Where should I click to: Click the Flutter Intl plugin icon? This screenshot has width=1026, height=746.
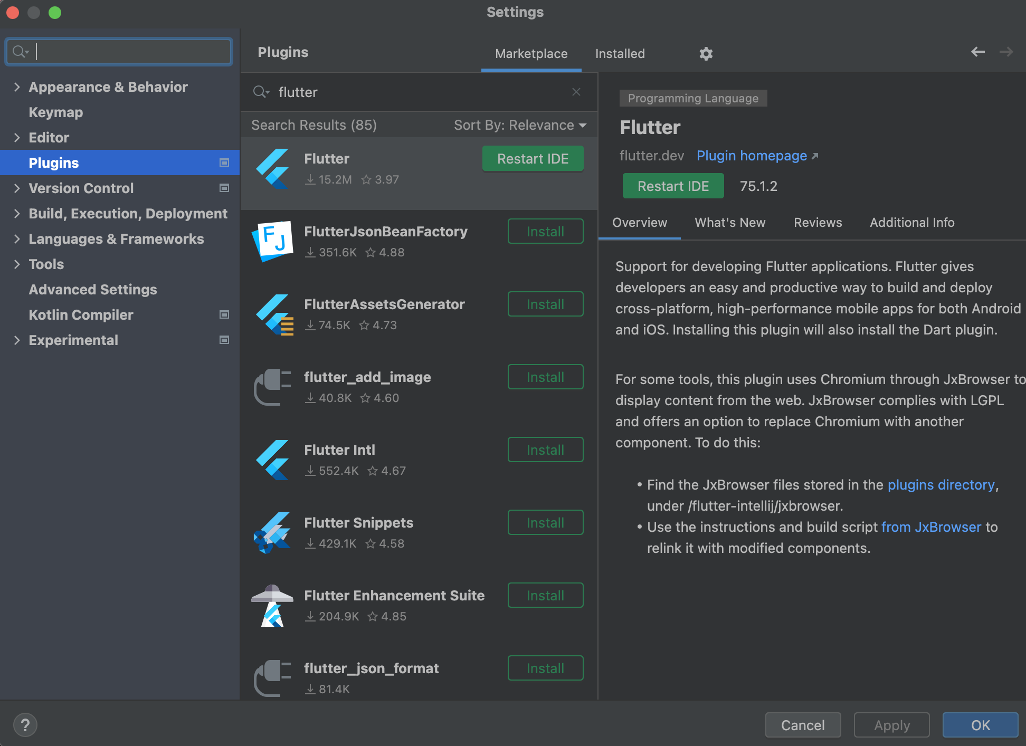(x=273, y=460)
